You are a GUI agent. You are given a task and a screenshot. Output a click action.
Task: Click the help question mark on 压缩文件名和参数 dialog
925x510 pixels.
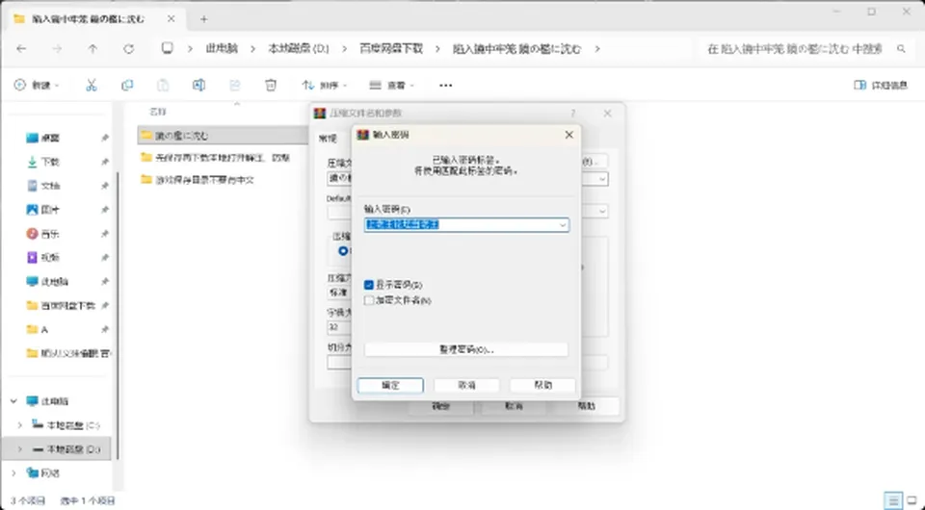click(x=572, y=114)
